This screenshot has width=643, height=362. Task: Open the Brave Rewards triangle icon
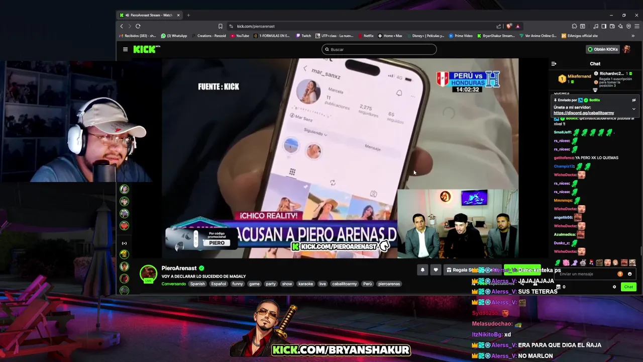pyautogui.click(x=517, y=26)
